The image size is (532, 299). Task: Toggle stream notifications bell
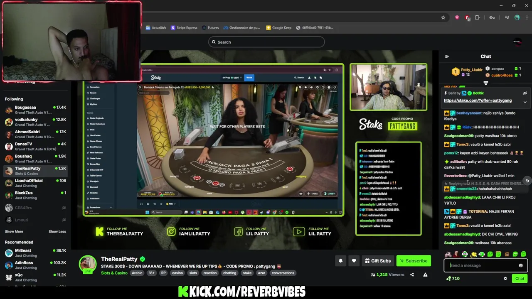(x=340, y=261)
